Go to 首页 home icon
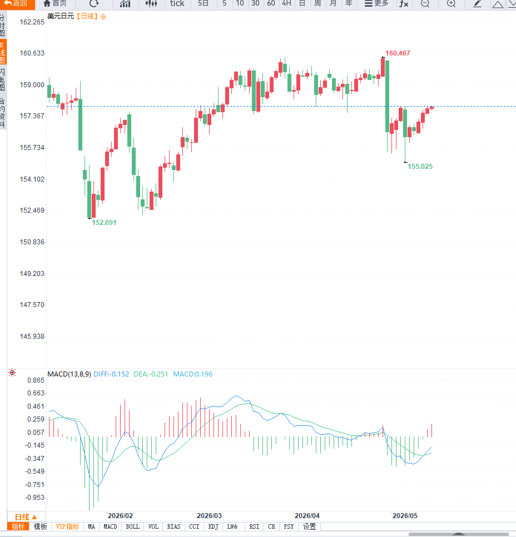The height and width of the screenshot is (537, 516). (x=55, y=4)
